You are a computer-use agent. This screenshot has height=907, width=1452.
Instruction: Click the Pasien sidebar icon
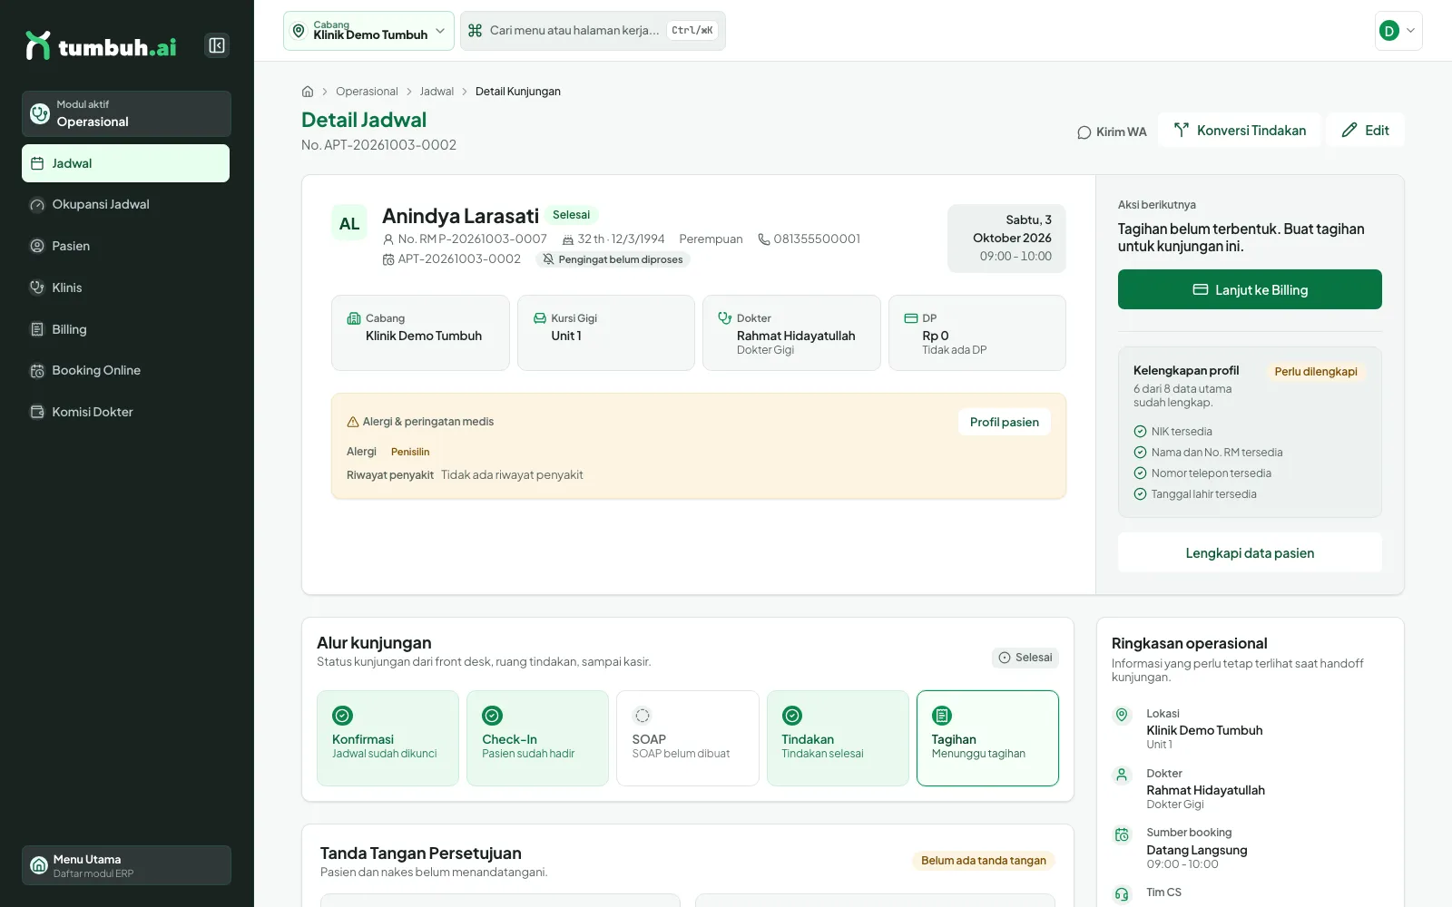pyautogui.click(x=37, y=246)
